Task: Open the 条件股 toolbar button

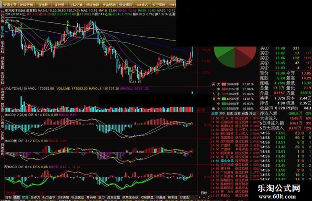Action: [59, 4]
